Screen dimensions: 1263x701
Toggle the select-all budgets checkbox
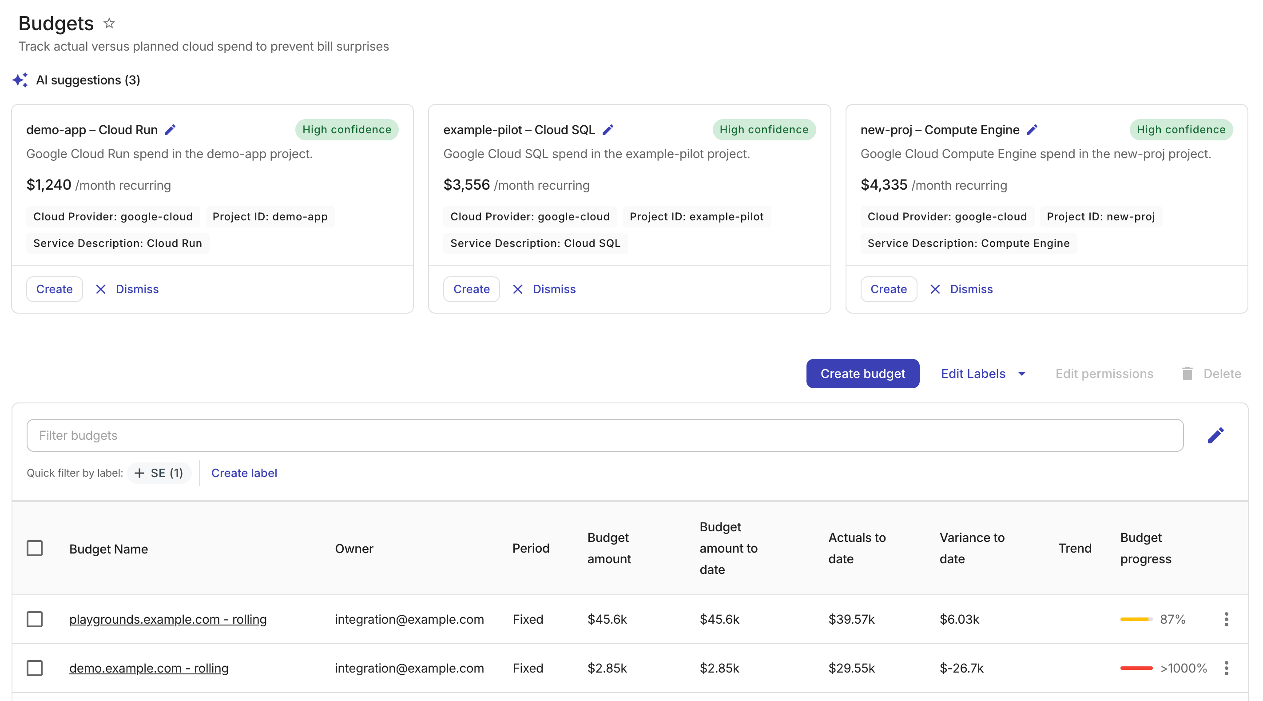pos(34,548)
